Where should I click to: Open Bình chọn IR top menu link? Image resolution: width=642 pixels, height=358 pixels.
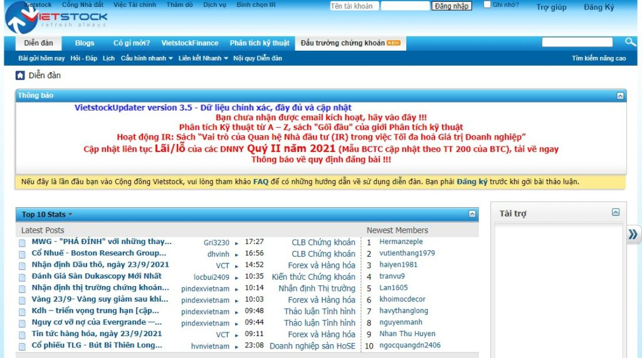(256, 5)
